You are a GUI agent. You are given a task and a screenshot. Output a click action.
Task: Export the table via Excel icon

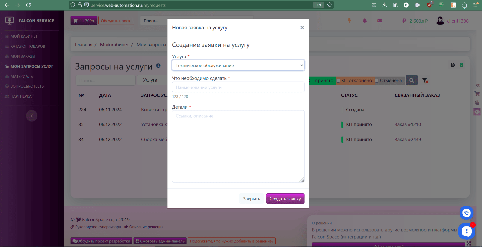click(461, 65)
